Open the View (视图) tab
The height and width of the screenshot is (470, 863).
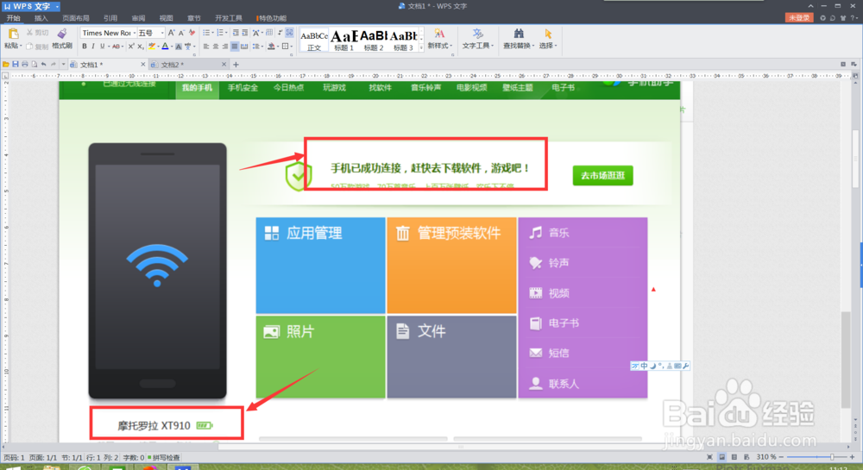[x=167, y=18]
